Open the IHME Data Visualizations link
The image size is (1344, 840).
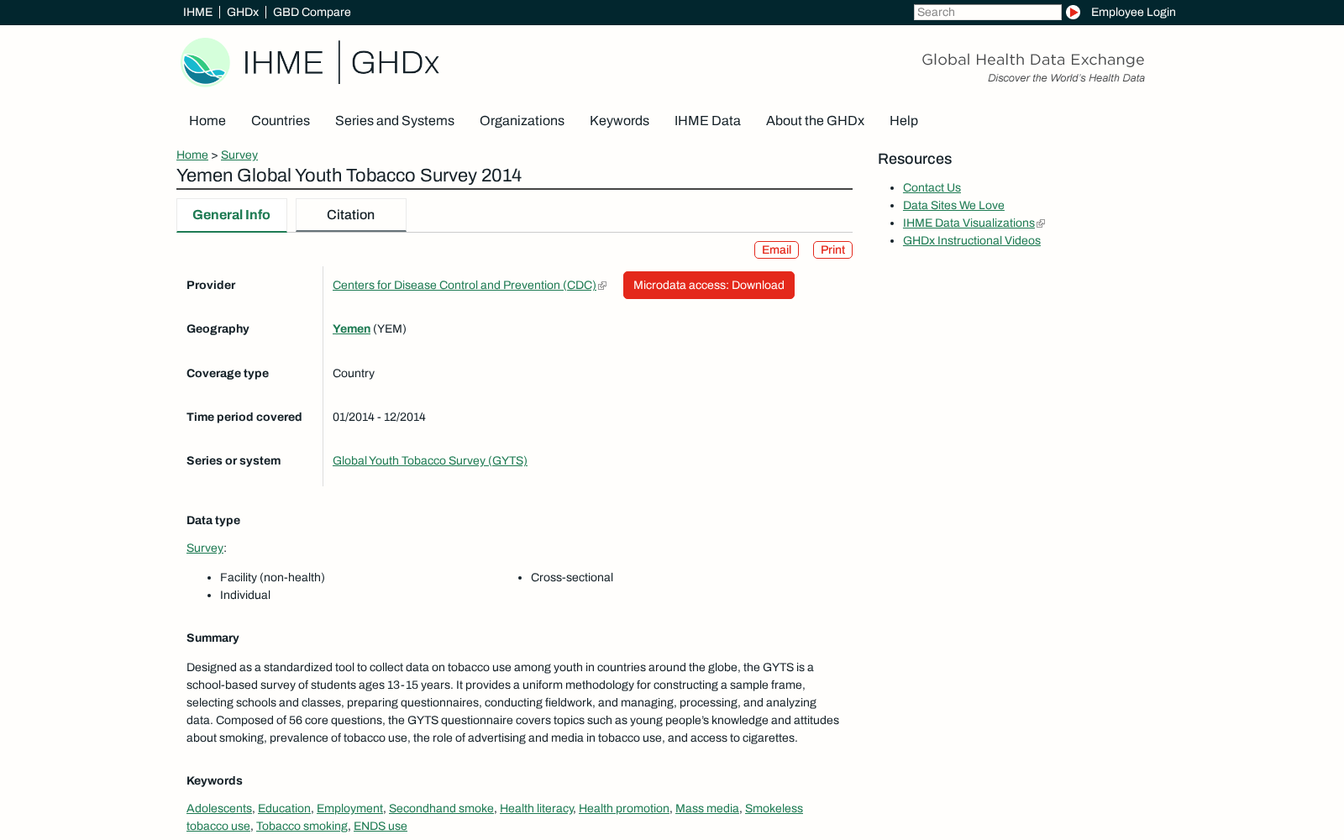tap(969, 223)
